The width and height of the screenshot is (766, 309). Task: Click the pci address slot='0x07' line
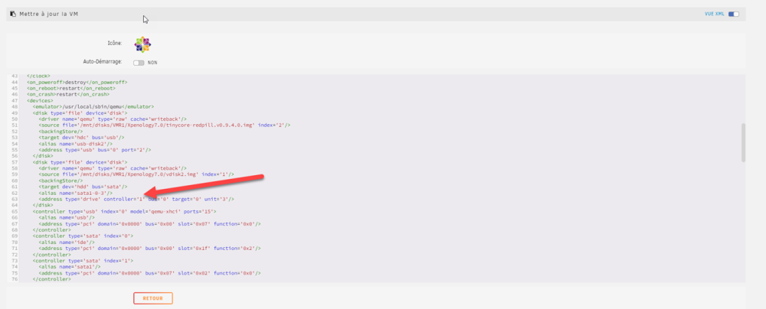pos(150,223)
